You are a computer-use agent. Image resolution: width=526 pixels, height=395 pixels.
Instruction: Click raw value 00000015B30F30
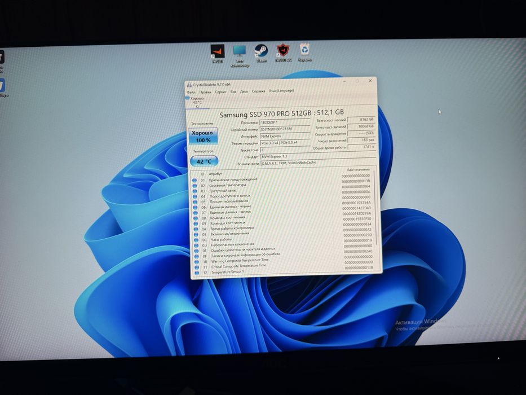(357, 219)
